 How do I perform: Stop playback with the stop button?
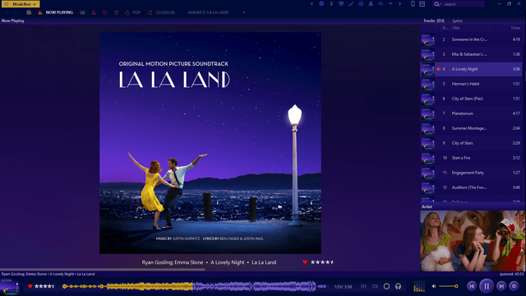tap(514, 286)
